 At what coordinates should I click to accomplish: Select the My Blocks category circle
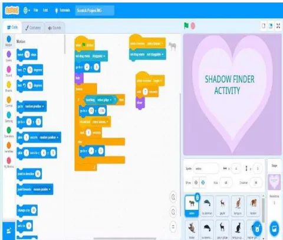9,160
